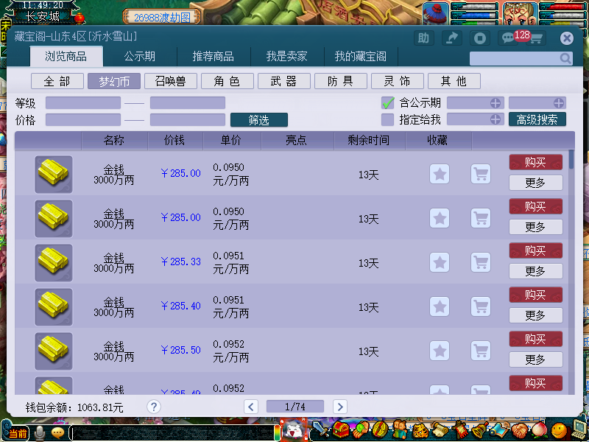The width and height of the screenshot is (589, 442).
Task: Switch to the 公示期 tab
Action: (139, 57)
